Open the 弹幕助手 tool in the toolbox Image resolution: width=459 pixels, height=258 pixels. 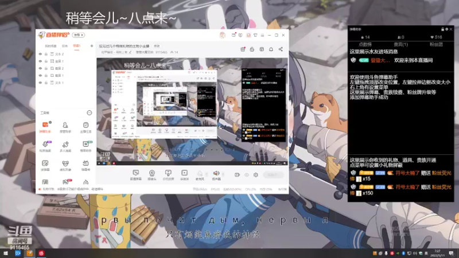(45, 127)
